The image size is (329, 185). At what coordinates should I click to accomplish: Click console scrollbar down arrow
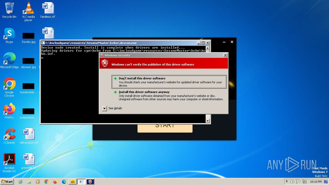coord(208,121)
